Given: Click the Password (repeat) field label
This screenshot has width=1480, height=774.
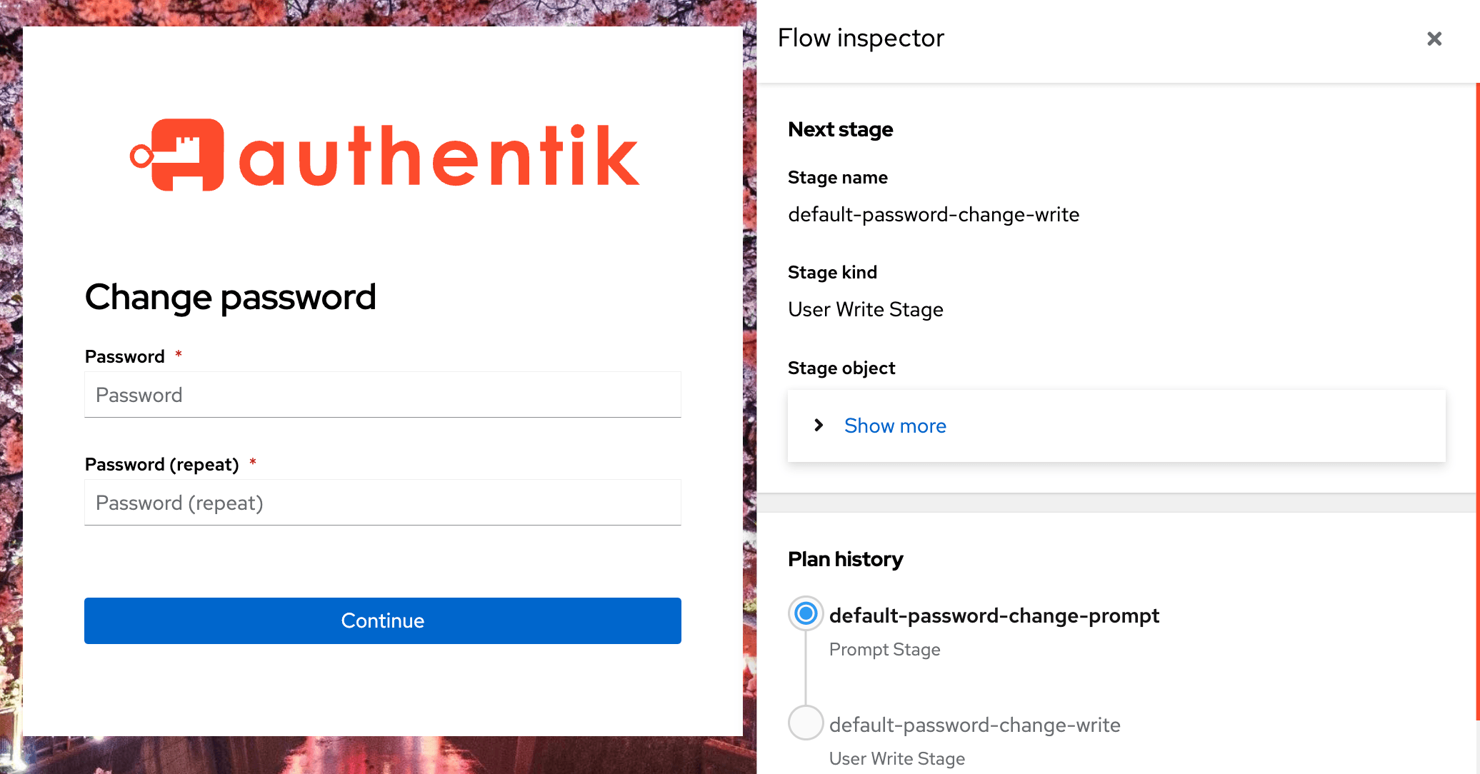Looking at the screenshot, I should point(161,464).
